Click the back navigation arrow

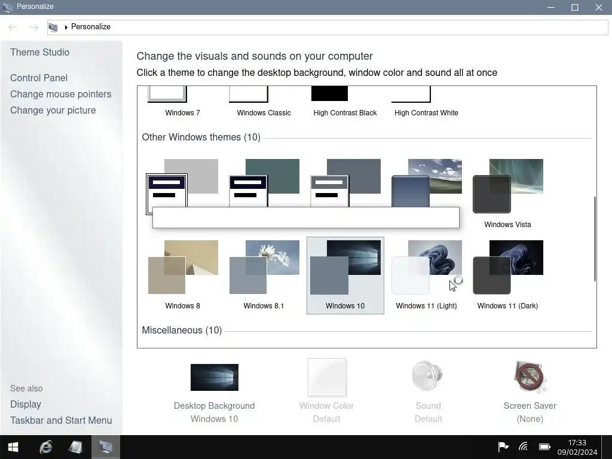(13, 27)
